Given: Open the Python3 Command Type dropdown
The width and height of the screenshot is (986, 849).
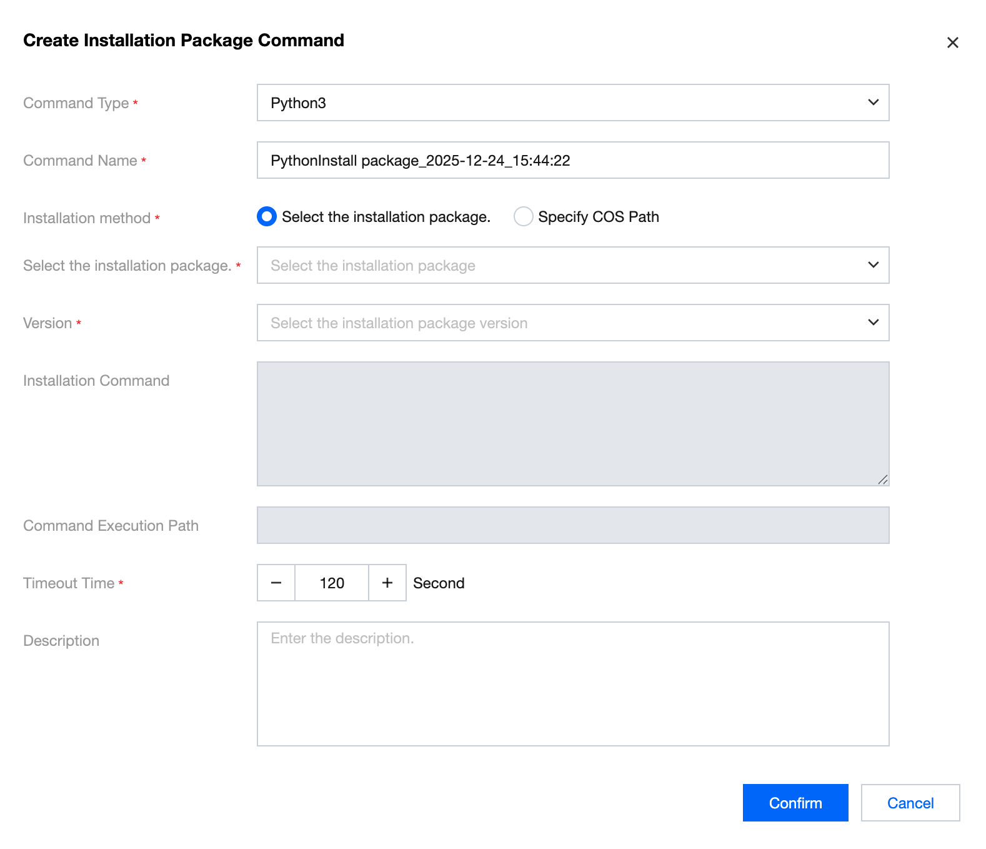Looking at the screenshot, I should (x=562, y=103).
